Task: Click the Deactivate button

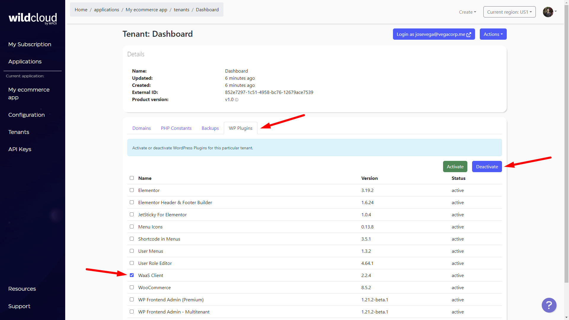Action: click(x=487, y=167)
